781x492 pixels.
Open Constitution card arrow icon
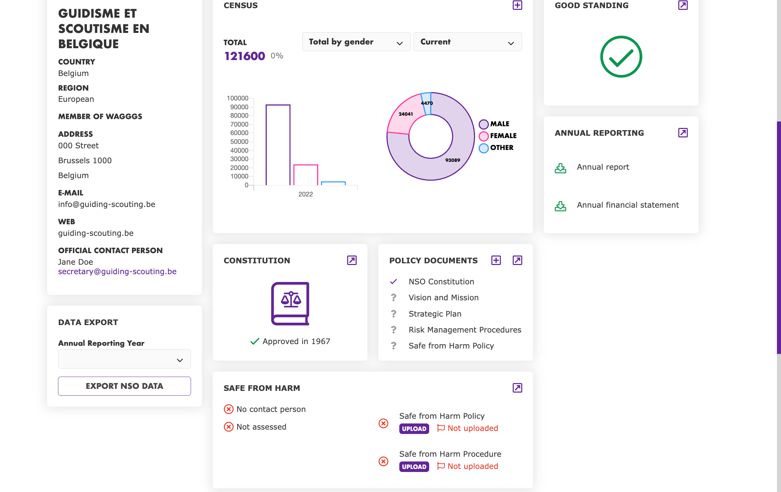(351, 260)
